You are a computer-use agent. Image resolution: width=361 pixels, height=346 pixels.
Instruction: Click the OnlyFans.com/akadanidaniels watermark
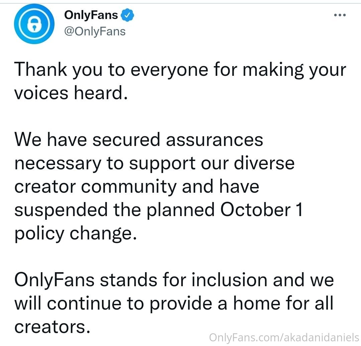[284, 338]
